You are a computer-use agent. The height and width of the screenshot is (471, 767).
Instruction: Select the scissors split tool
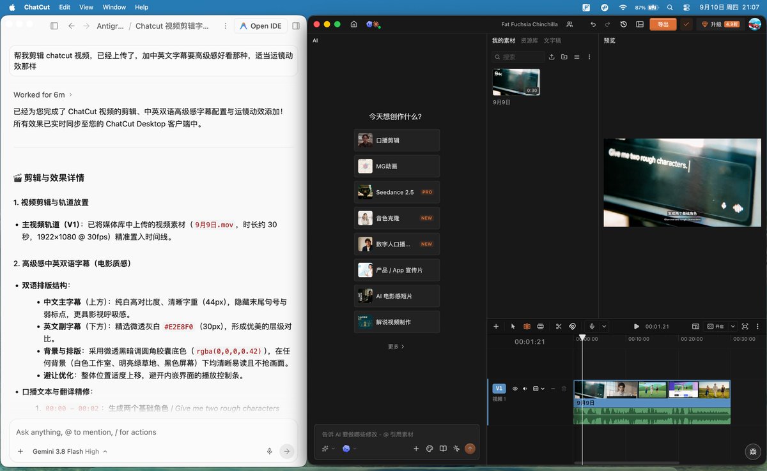559,326
